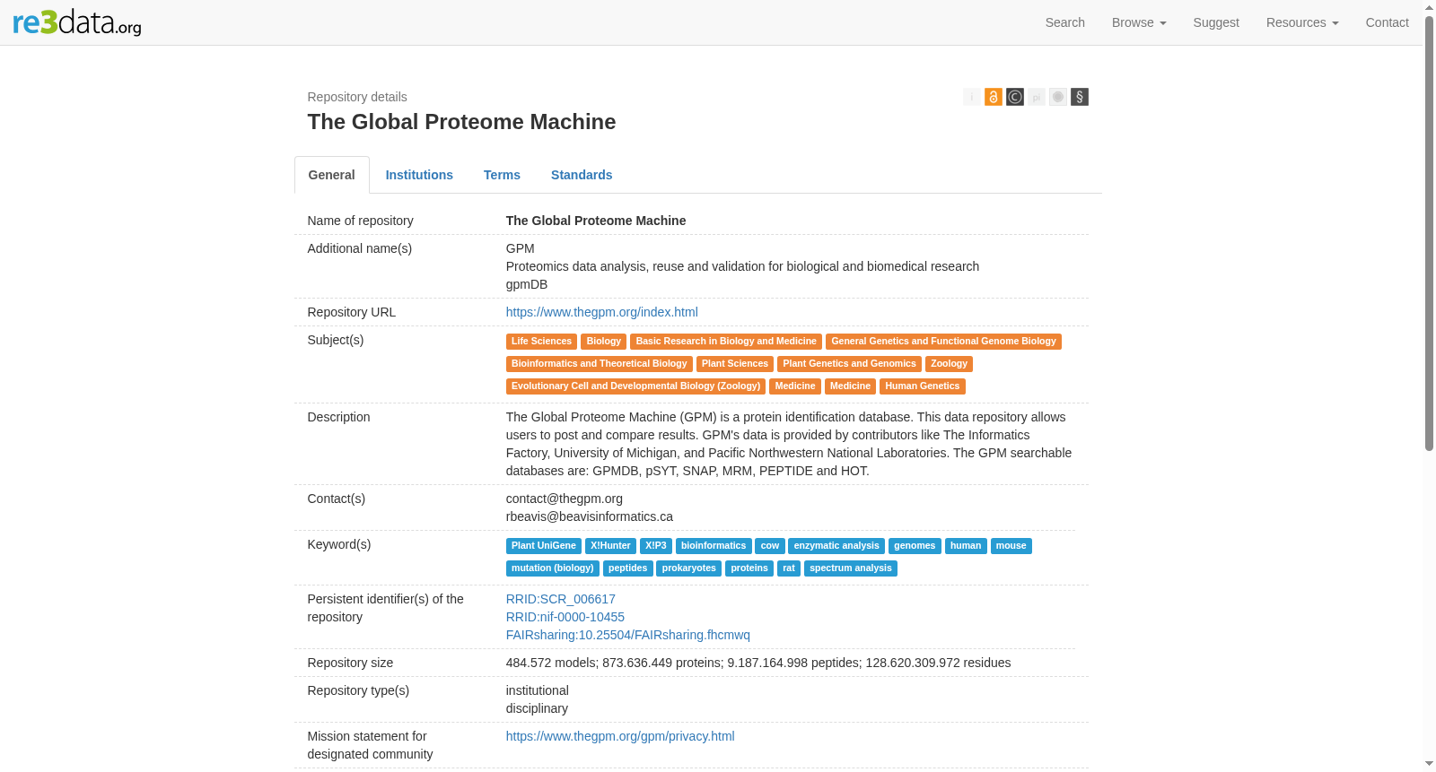1436x772 pixels.
Task: Open the Suggest page from navigation
Action: (1216, 22)
